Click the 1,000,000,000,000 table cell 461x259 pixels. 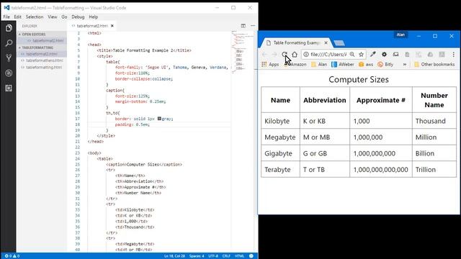(x=381, y=170)
